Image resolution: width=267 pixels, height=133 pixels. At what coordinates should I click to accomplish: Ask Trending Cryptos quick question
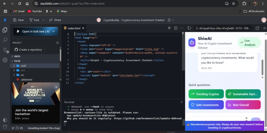pos(206,94)
